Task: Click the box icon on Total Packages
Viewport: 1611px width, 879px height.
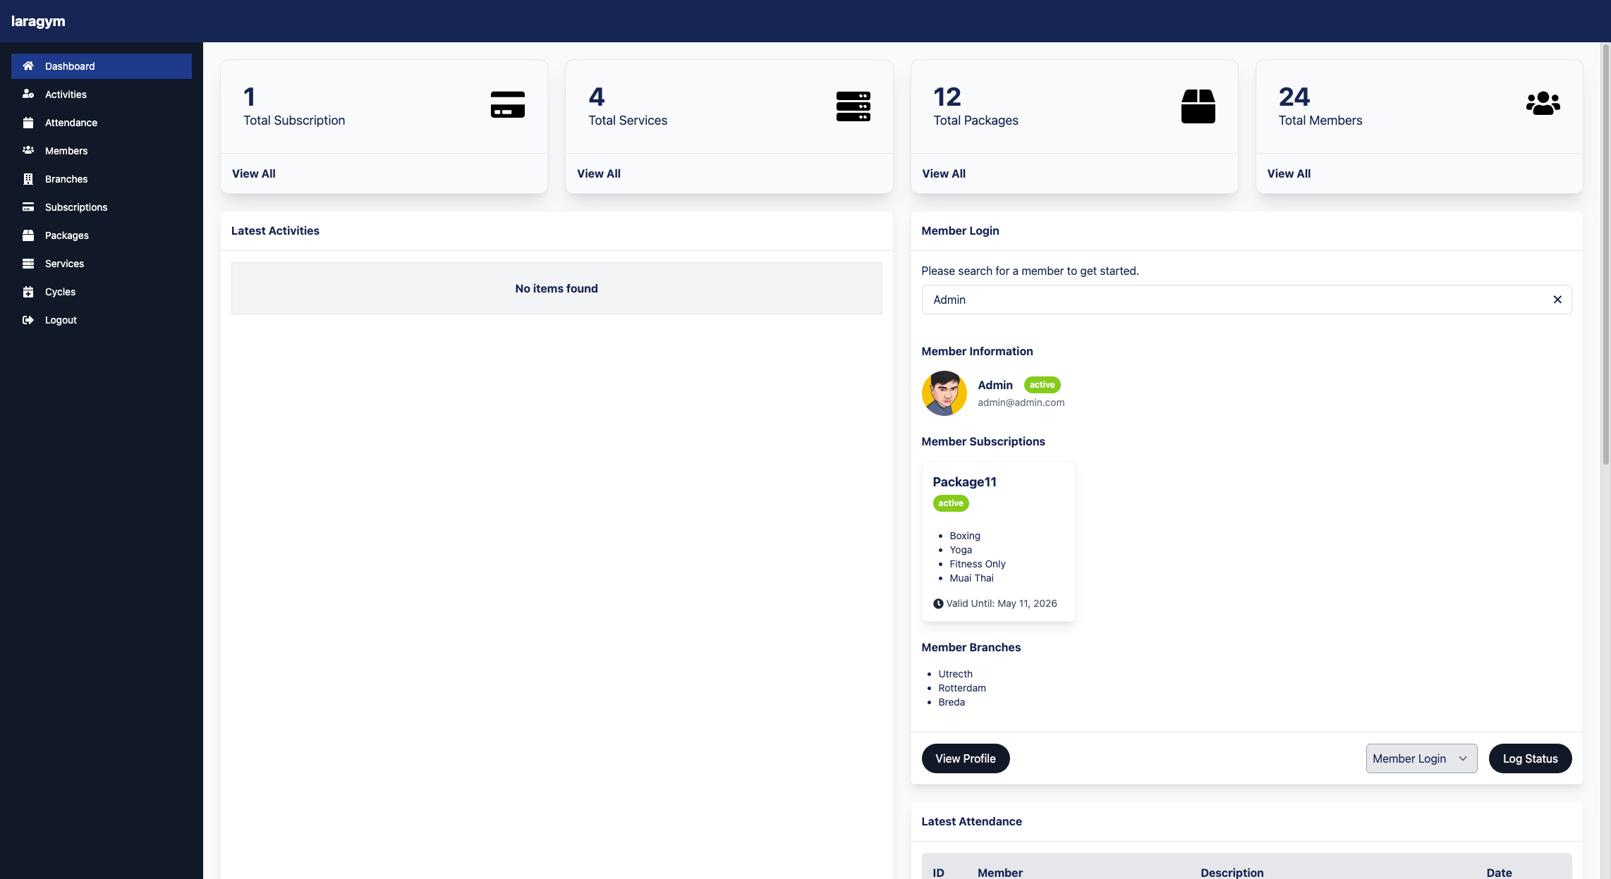Action: [x=1198, y=106]
